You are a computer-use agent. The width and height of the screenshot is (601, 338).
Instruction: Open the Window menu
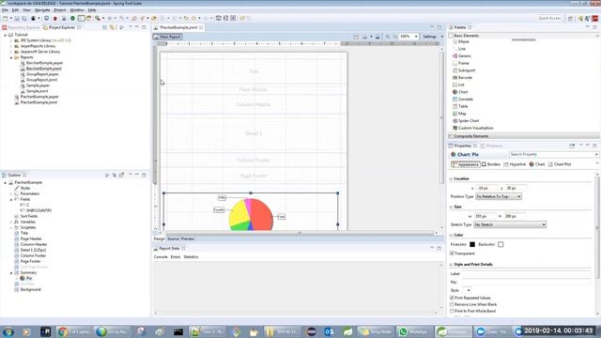[x=77, y=10]
